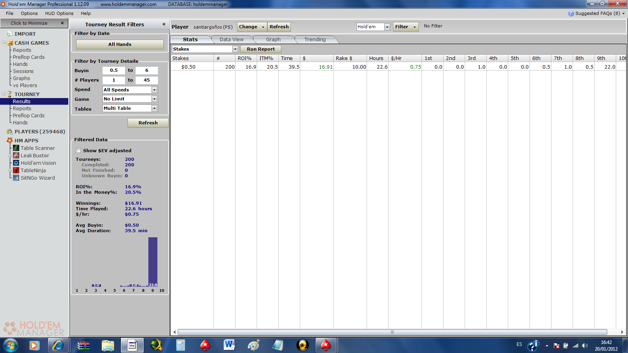This screenshot has height=353, width=628.
Task: Click the TOURNEY trophy icon
Action: click(x=10, y=94)
